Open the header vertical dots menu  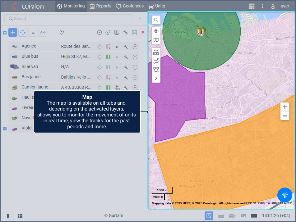tap(262, 6)
